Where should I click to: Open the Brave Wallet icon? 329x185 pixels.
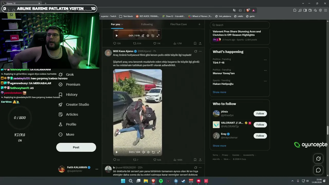310,10
